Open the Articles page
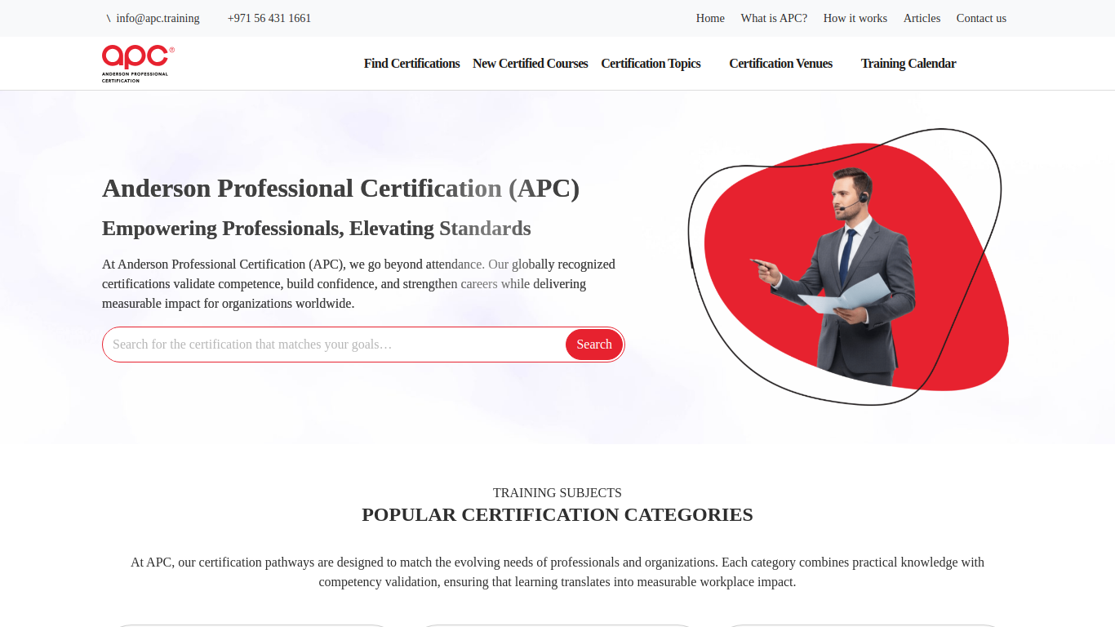The width and height of the screenshot is (1115, 627). tap(922, 18)
